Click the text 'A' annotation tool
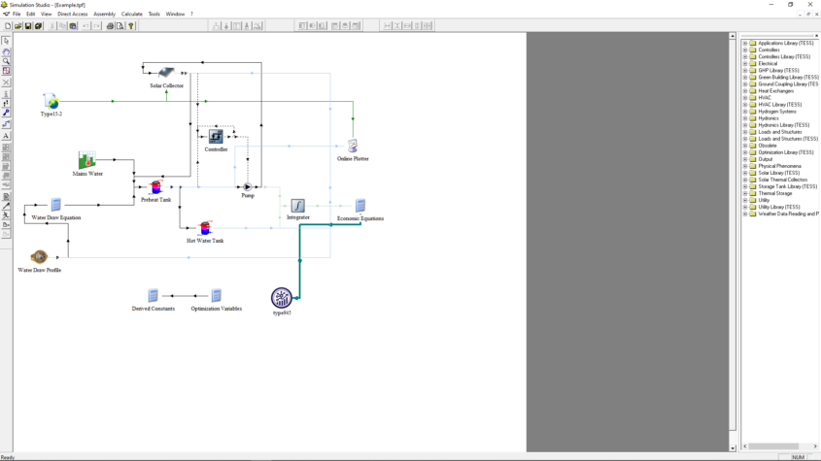 coord(6,136)
